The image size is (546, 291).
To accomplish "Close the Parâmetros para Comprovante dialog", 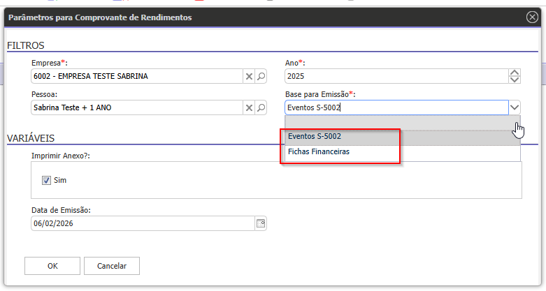I will click(532, 17).
